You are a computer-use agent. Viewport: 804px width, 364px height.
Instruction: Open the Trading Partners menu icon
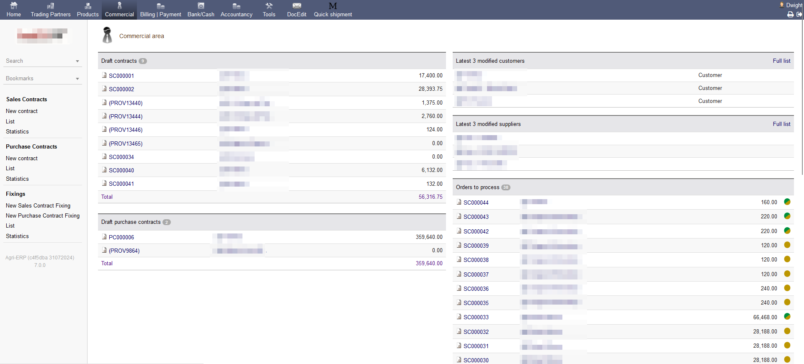(51, 6)
